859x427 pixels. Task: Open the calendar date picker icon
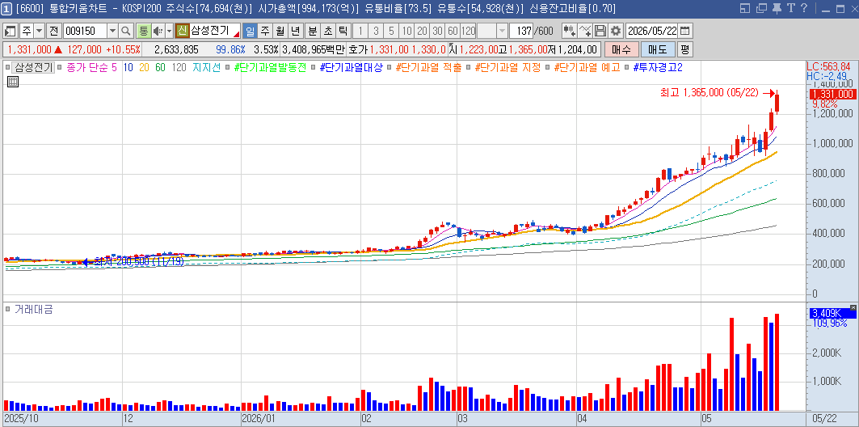tap(685, 31)
